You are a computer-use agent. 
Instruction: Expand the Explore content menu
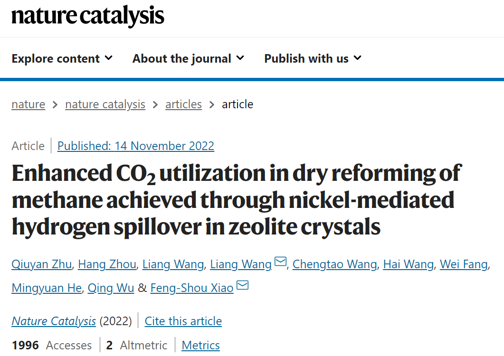point(62,58)
